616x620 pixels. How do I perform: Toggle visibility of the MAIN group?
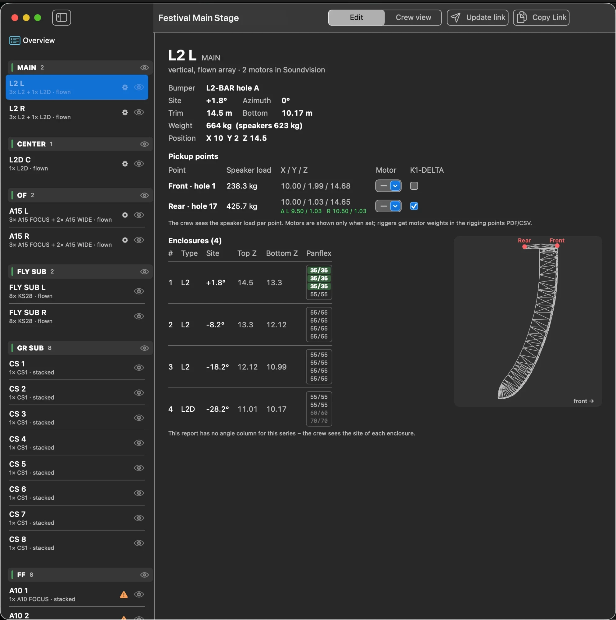point(145,68)
